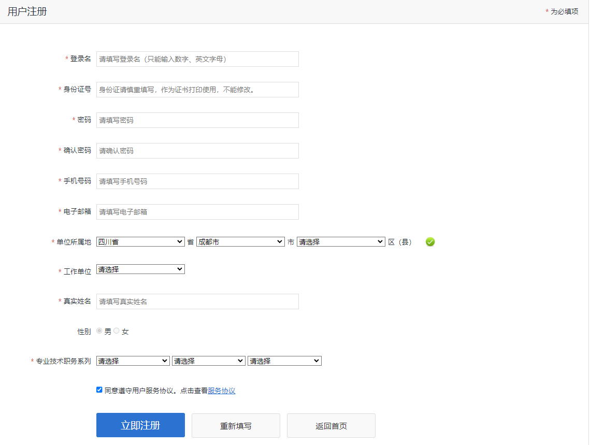The height and width of the screenshot is (445, 590).
Task: Click the 身份证号 input field
Action: 197,90
